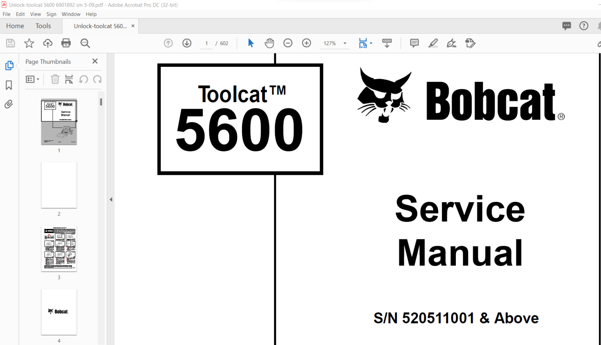Screen dimensions: 601x345
Task: Close the Unlock-toolcat document tab
Action: pos(133,26)
